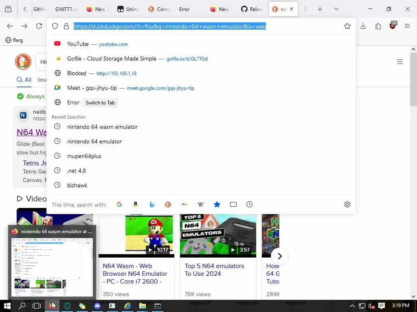View site security padlock info

tap(66, 26)
